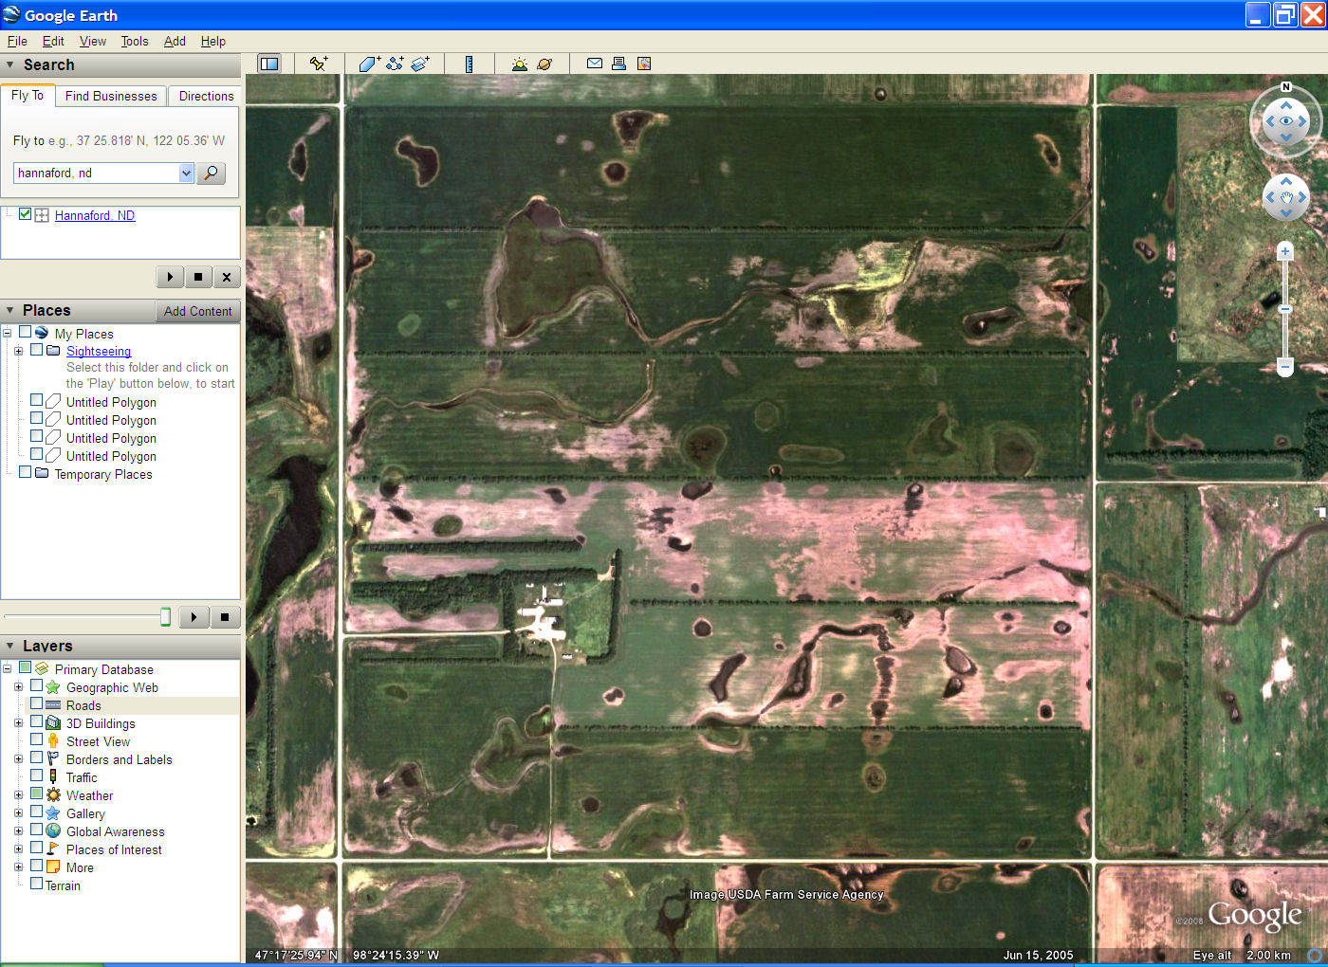Image resolution: width=1328 pixels, height=967 pixels.
Task: Click the Street View pegman layer icon
Action: [x=53, y=740]
